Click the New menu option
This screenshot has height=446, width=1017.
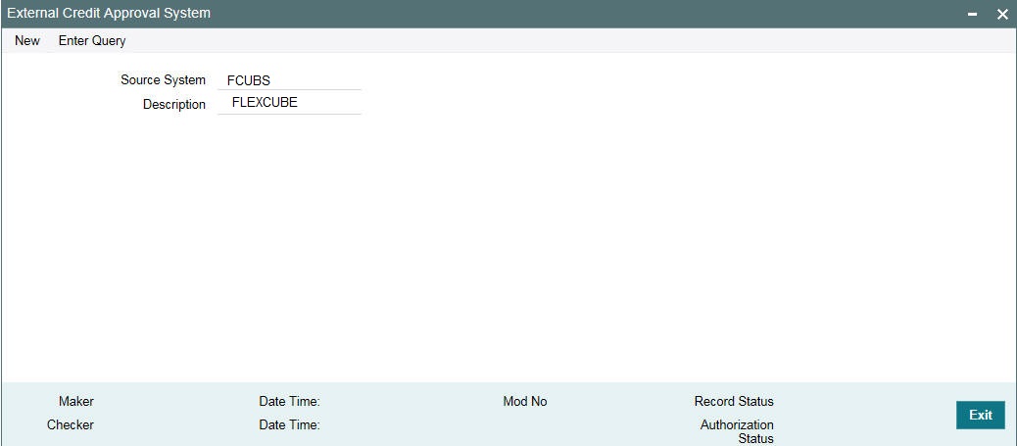[27, 41]
